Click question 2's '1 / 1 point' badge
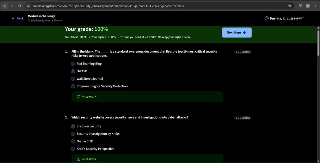This screenshot has width=320, height=163. [243, 118]
